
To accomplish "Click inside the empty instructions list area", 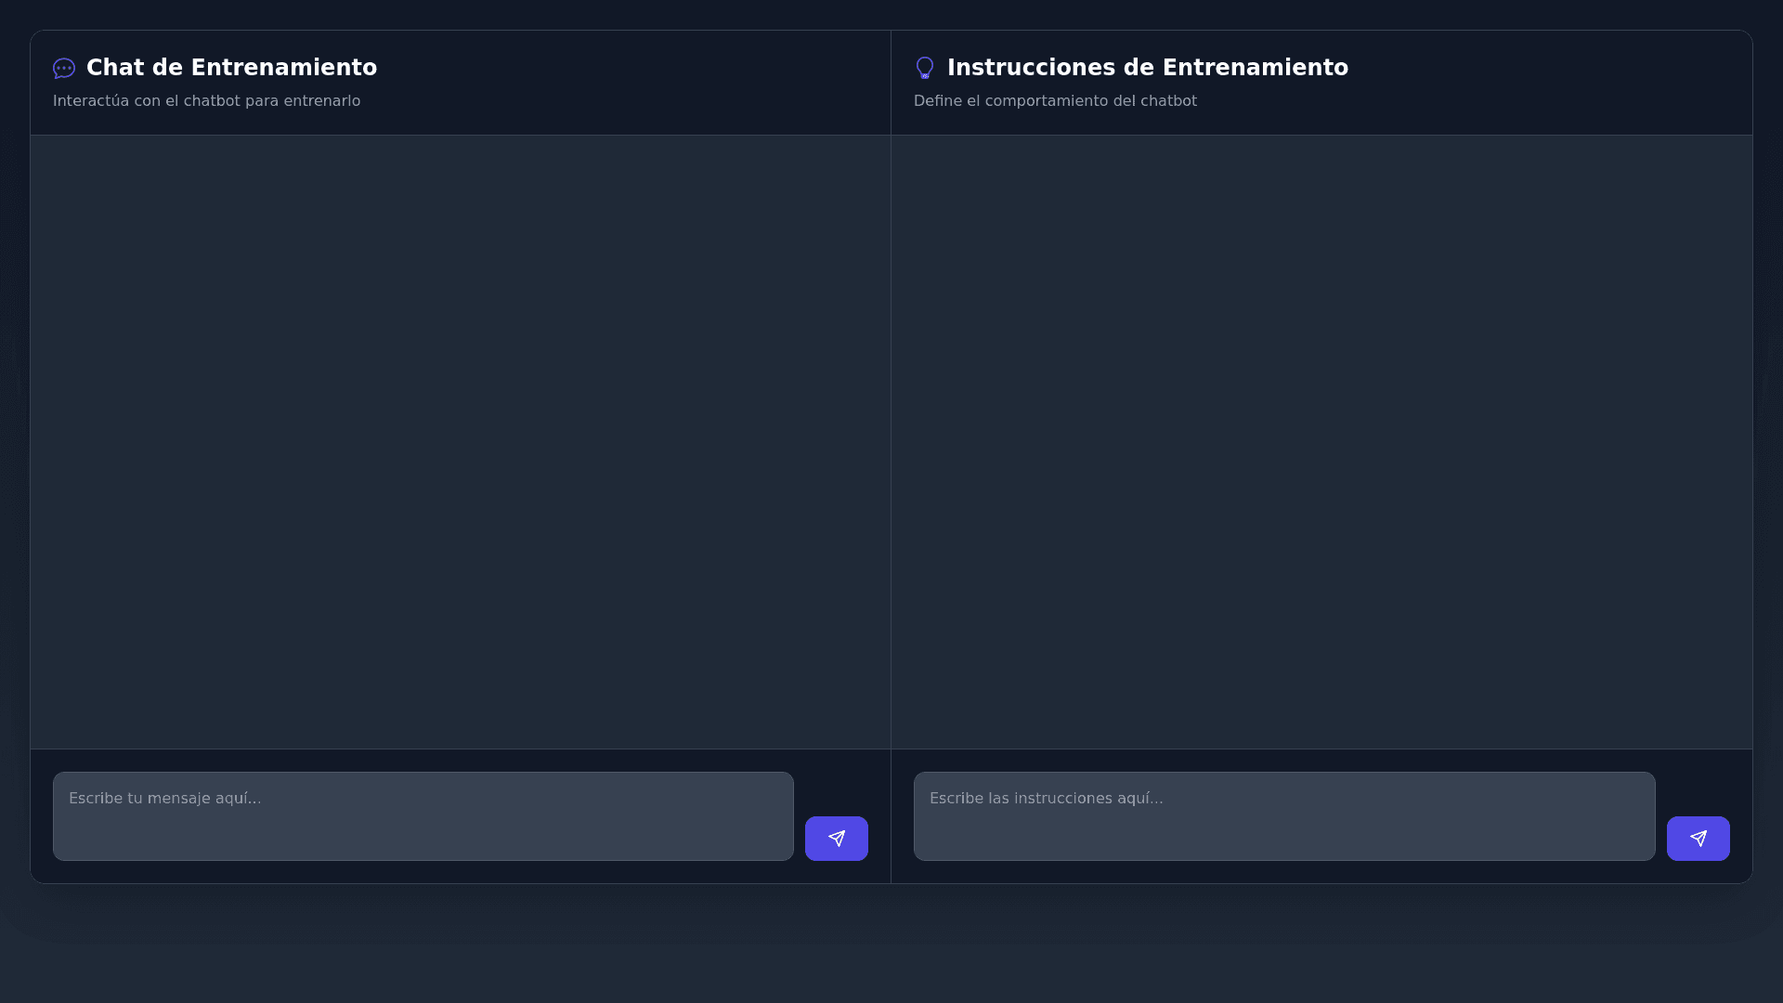I will pyautogui.click(x=1321, y=441).
